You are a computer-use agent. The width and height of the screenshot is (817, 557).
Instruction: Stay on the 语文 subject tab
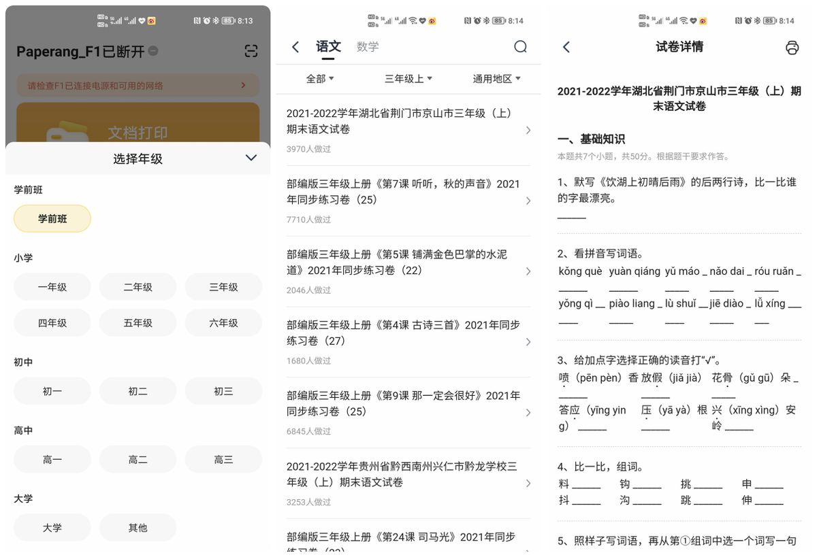coord(328,46)
